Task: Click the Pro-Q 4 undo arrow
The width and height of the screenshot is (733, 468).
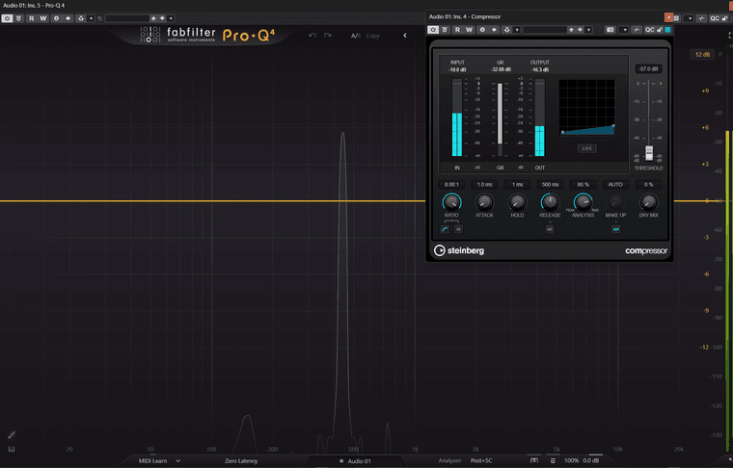Action: (x=312, y=36)
